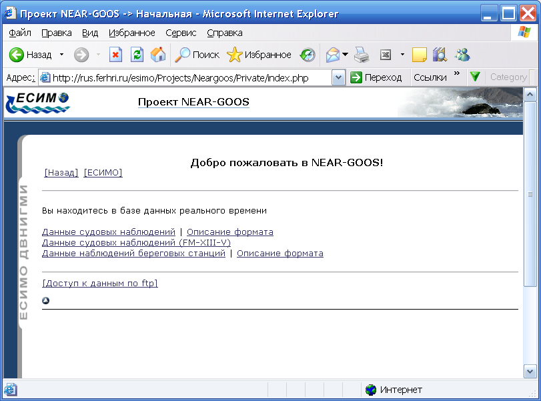Screen dimensions: 541x401
Task: Click the Интернет status bar text
Action: pos(401,390)
